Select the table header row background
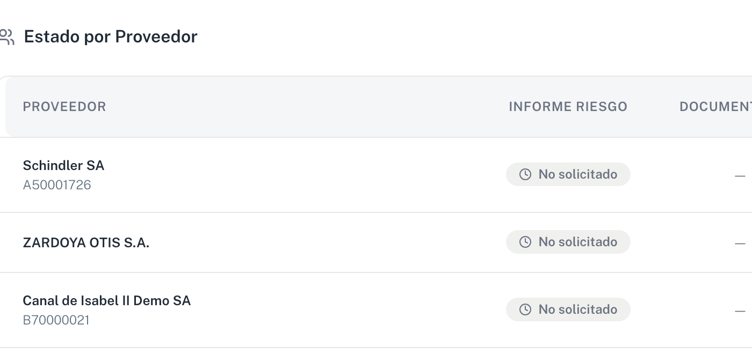The image size is (752, 354). coord(379,107)
